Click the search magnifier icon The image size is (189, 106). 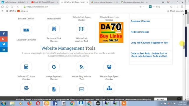pyautogui.click(x=171, y=7)
